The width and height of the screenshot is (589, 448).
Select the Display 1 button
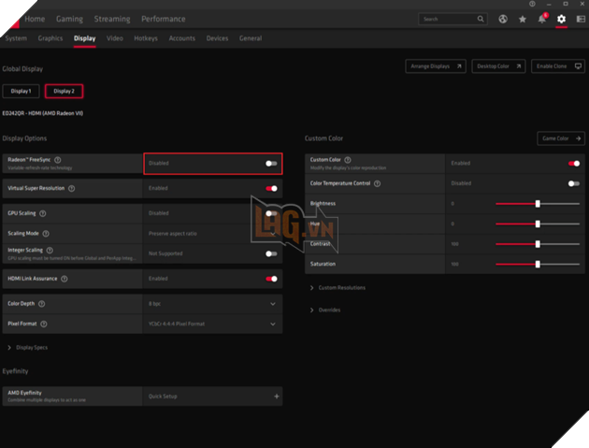point(21,91)
